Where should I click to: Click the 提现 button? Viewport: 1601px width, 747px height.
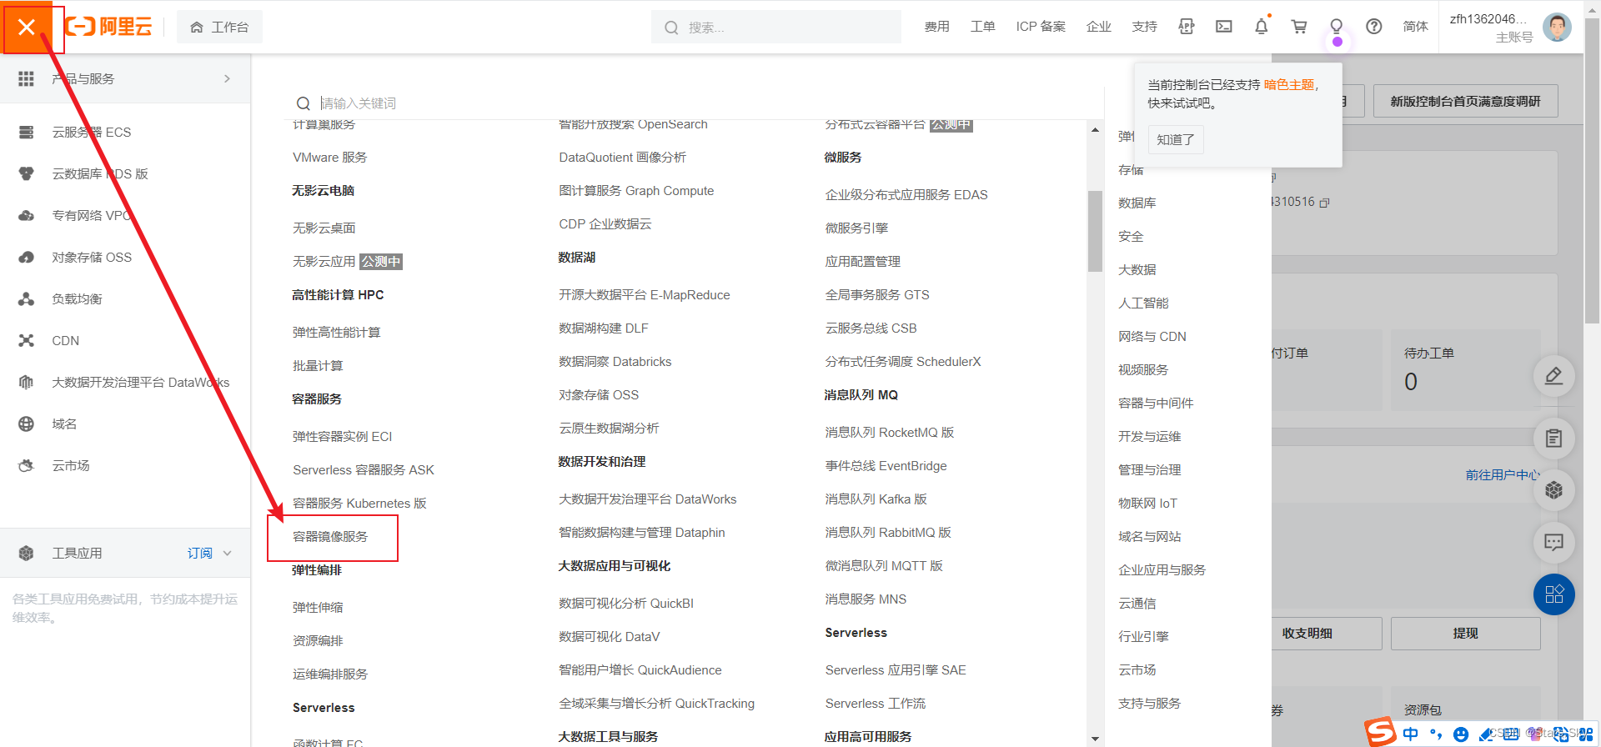(x=1465, y=634)
